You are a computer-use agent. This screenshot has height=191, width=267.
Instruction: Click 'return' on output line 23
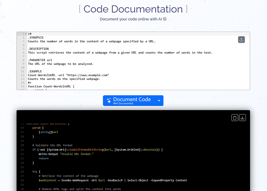(x=44, y=158)
